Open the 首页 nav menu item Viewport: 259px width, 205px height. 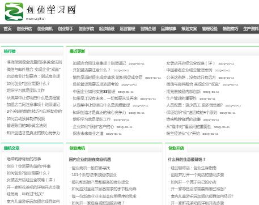(7, 29)
